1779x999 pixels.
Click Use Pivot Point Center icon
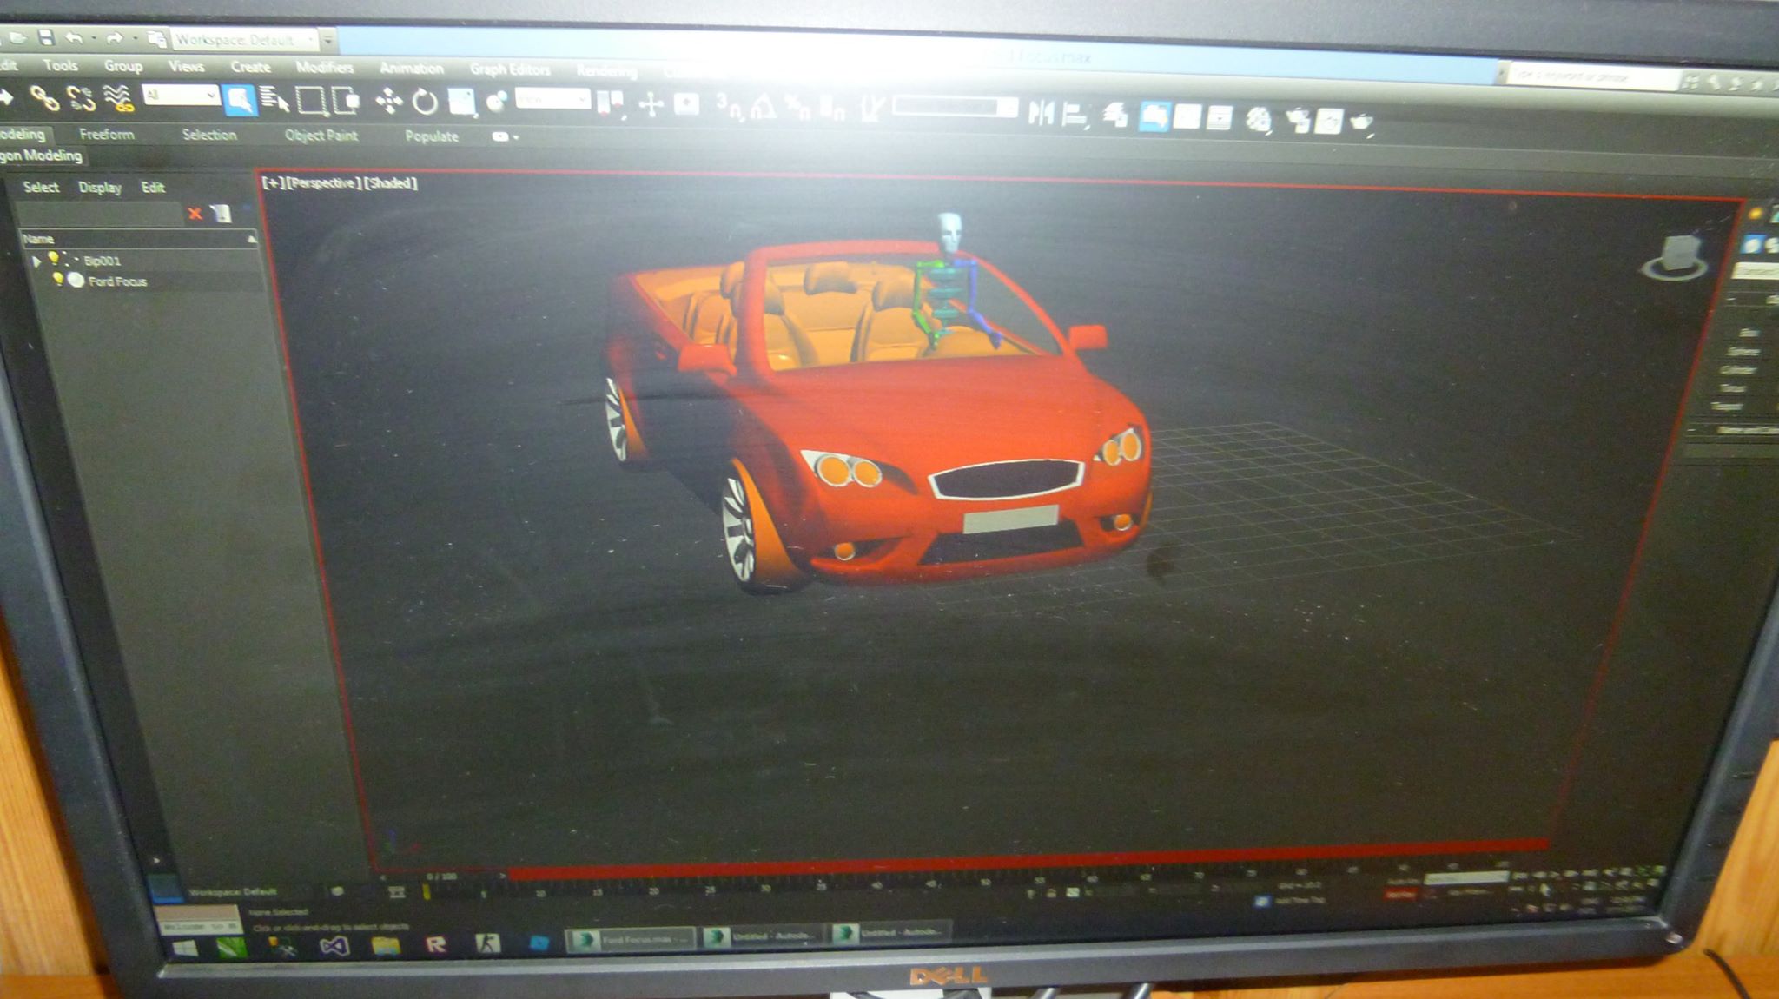tap(610, 104)
